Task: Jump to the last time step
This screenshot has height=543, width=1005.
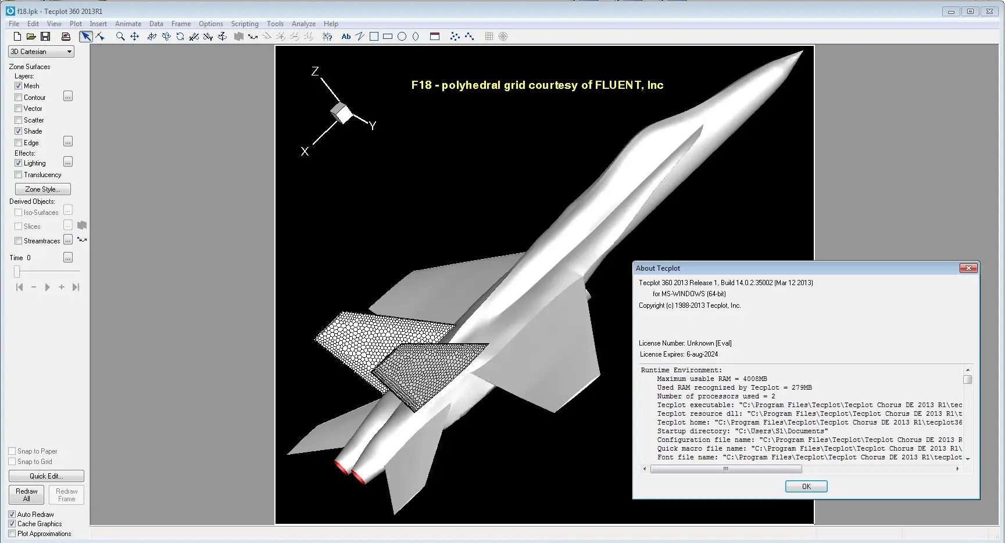Action: (76, 287)
